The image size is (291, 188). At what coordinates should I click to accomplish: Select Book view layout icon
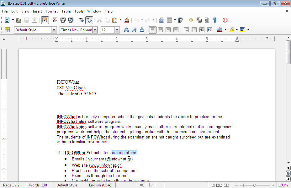226,185
